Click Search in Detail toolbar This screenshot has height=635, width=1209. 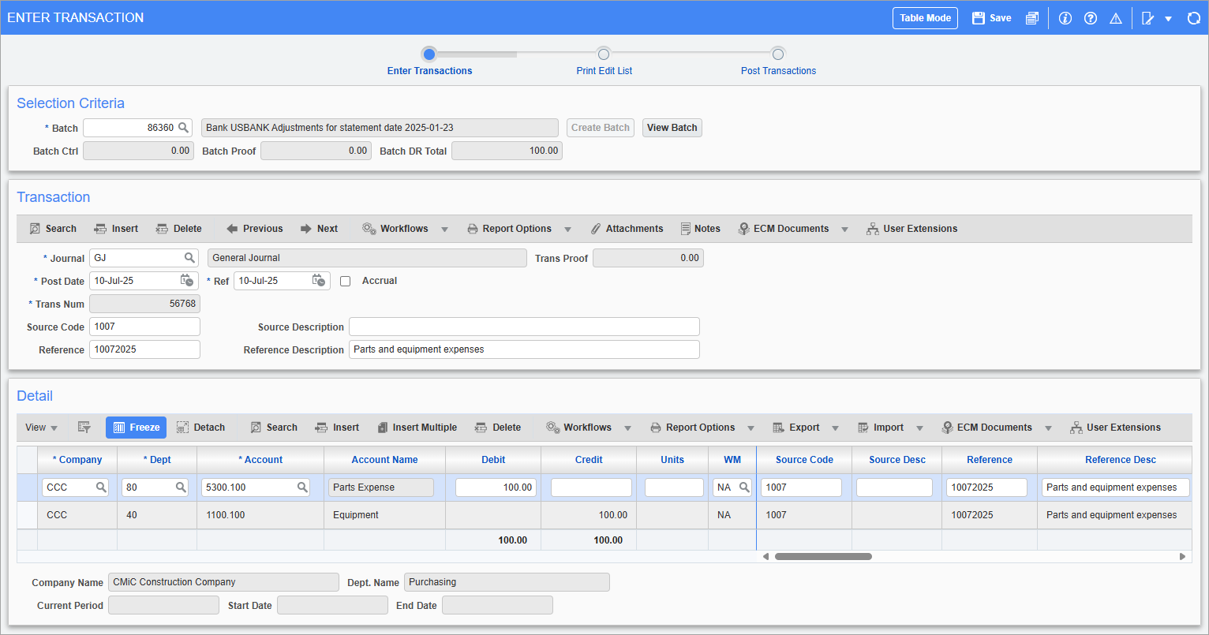pyautogui.click(x=274, y=428)
